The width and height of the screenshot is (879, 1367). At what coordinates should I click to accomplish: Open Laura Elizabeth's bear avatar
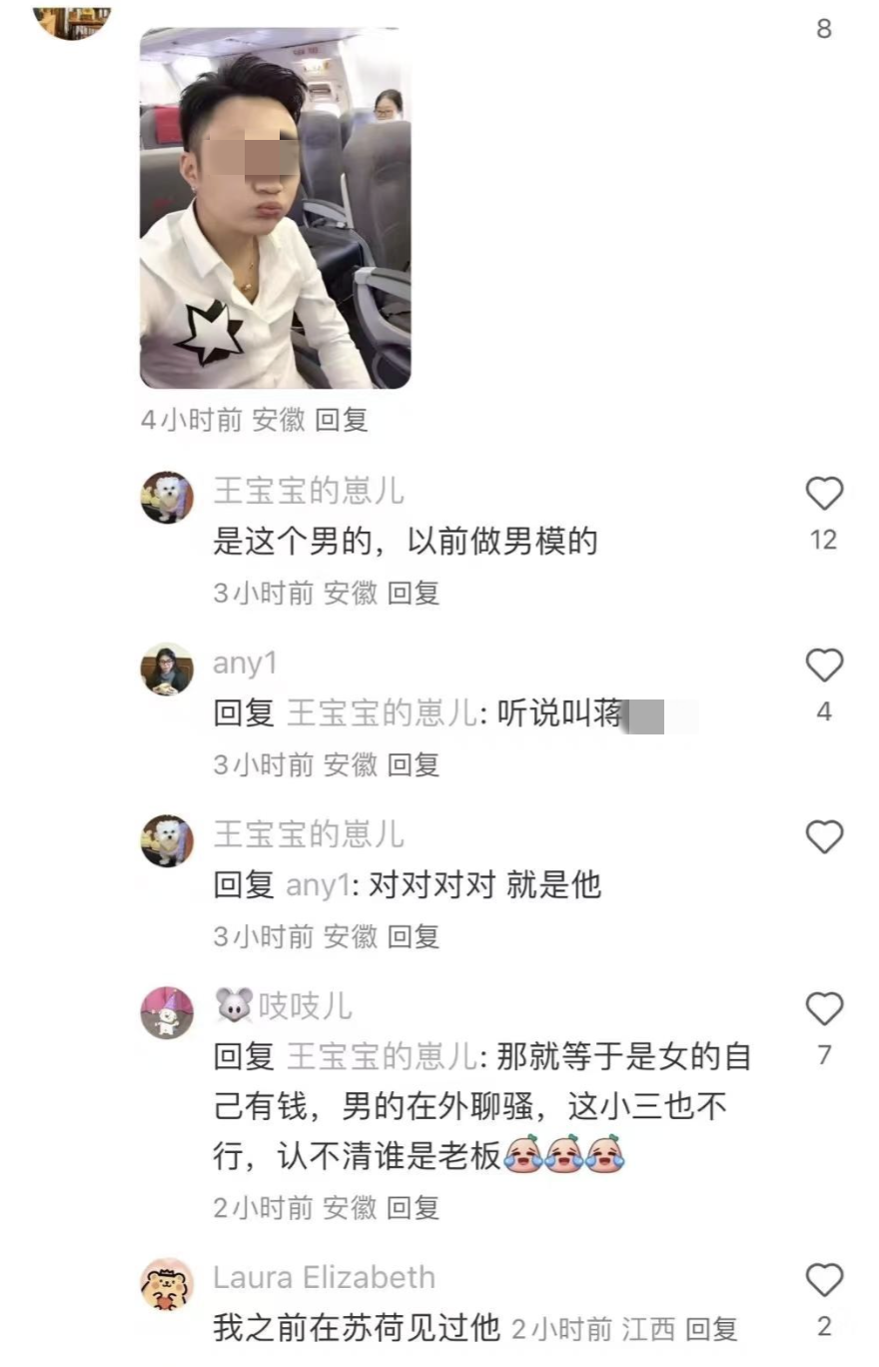(x=167, y=1285)
